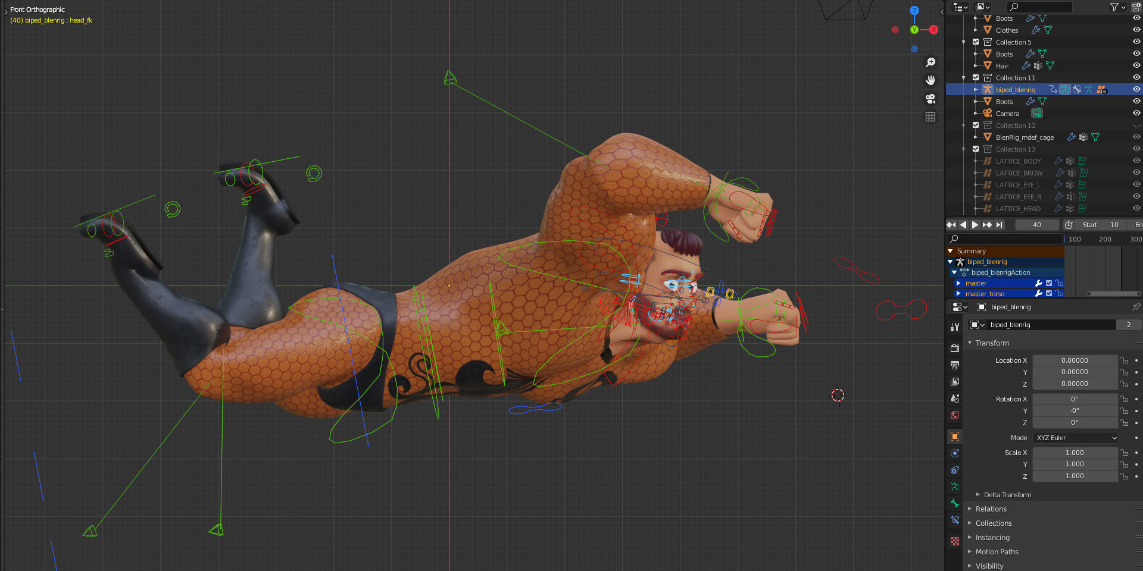The height and width of the screenshot is (571, 1143).
Task: Uncheck the Collection 13 checkbox
Action: [976, 149]
